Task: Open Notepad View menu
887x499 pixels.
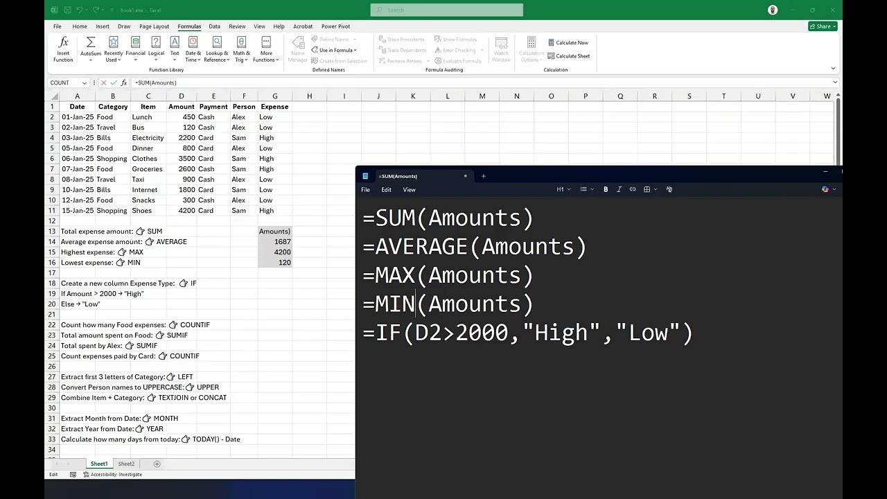Action: click(410, 190)
